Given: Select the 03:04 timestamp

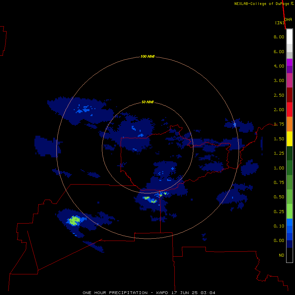Looking at the screenshot, I should pos(208,293).
